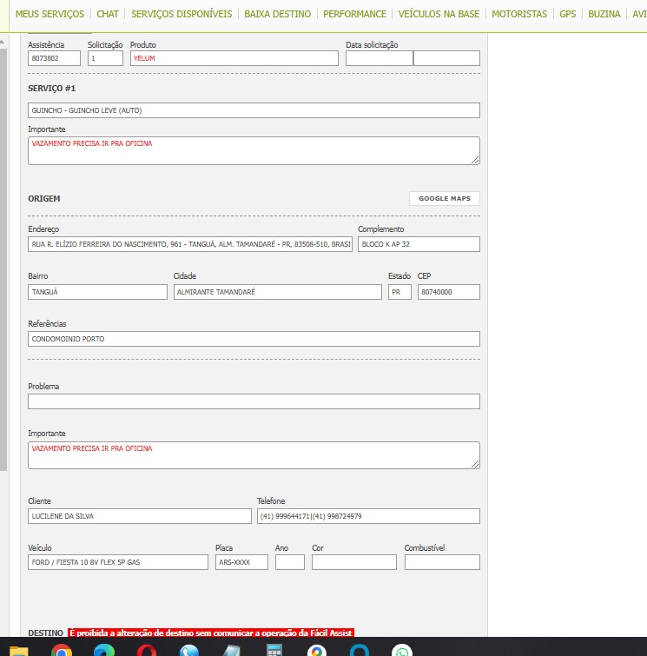Open the MEUS SERVIÇOS menu
The width and height of the screenshot is (647, 656).
(x=50, y=14)
